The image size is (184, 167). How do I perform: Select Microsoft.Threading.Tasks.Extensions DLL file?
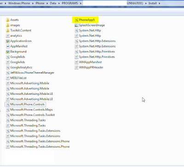33,131
